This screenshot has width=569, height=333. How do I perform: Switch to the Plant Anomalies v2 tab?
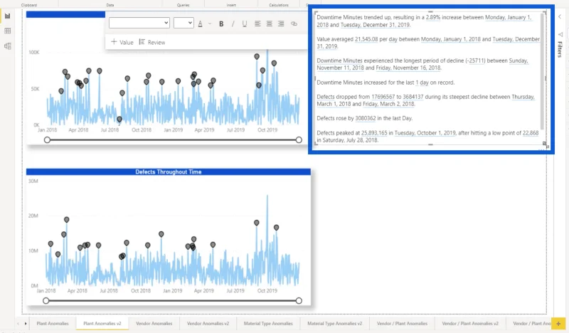(102, 323)
